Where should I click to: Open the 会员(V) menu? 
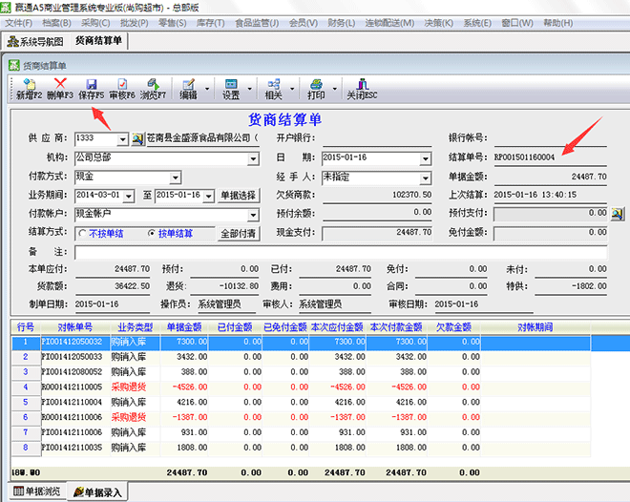coord(304,23)
